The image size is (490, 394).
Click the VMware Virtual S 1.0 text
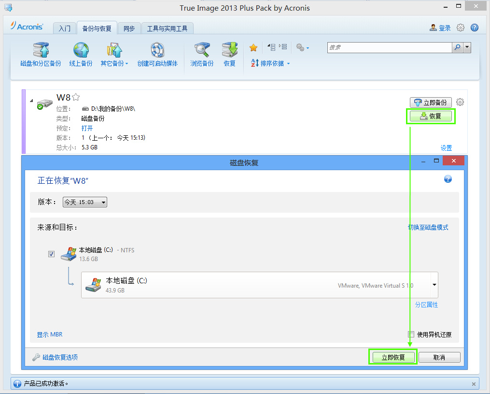point(376,285)
